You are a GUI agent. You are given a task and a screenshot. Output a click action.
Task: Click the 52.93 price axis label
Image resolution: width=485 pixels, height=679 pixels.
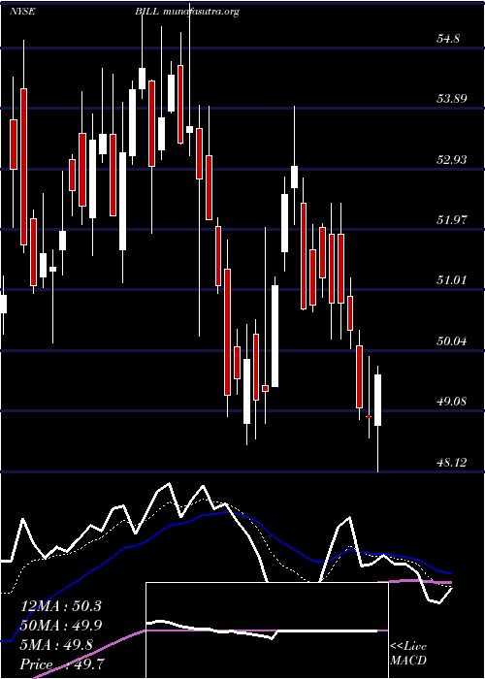451,160
